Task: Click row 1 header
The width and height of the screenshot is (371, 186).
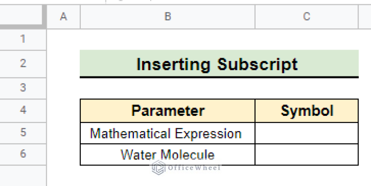Action: pos(23,39)
